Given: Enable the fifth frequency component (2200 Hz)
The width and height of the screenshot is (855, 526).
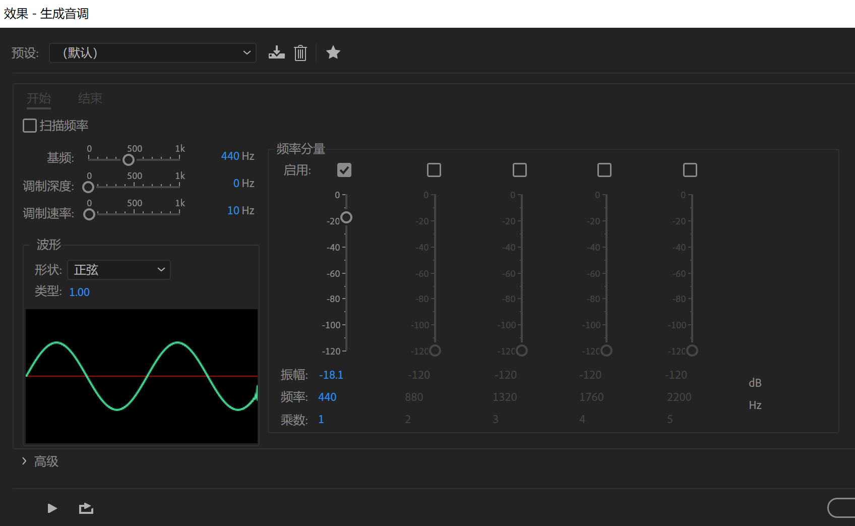Looking at the screenshot, I should 690,170.
